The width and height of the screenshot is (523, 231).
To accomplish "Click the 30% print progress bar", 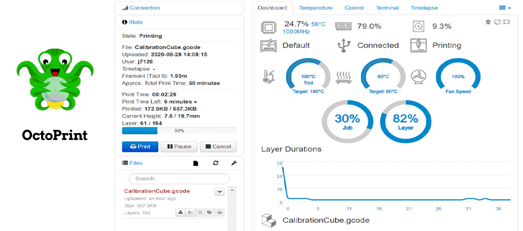I will (x=179, y=131).
